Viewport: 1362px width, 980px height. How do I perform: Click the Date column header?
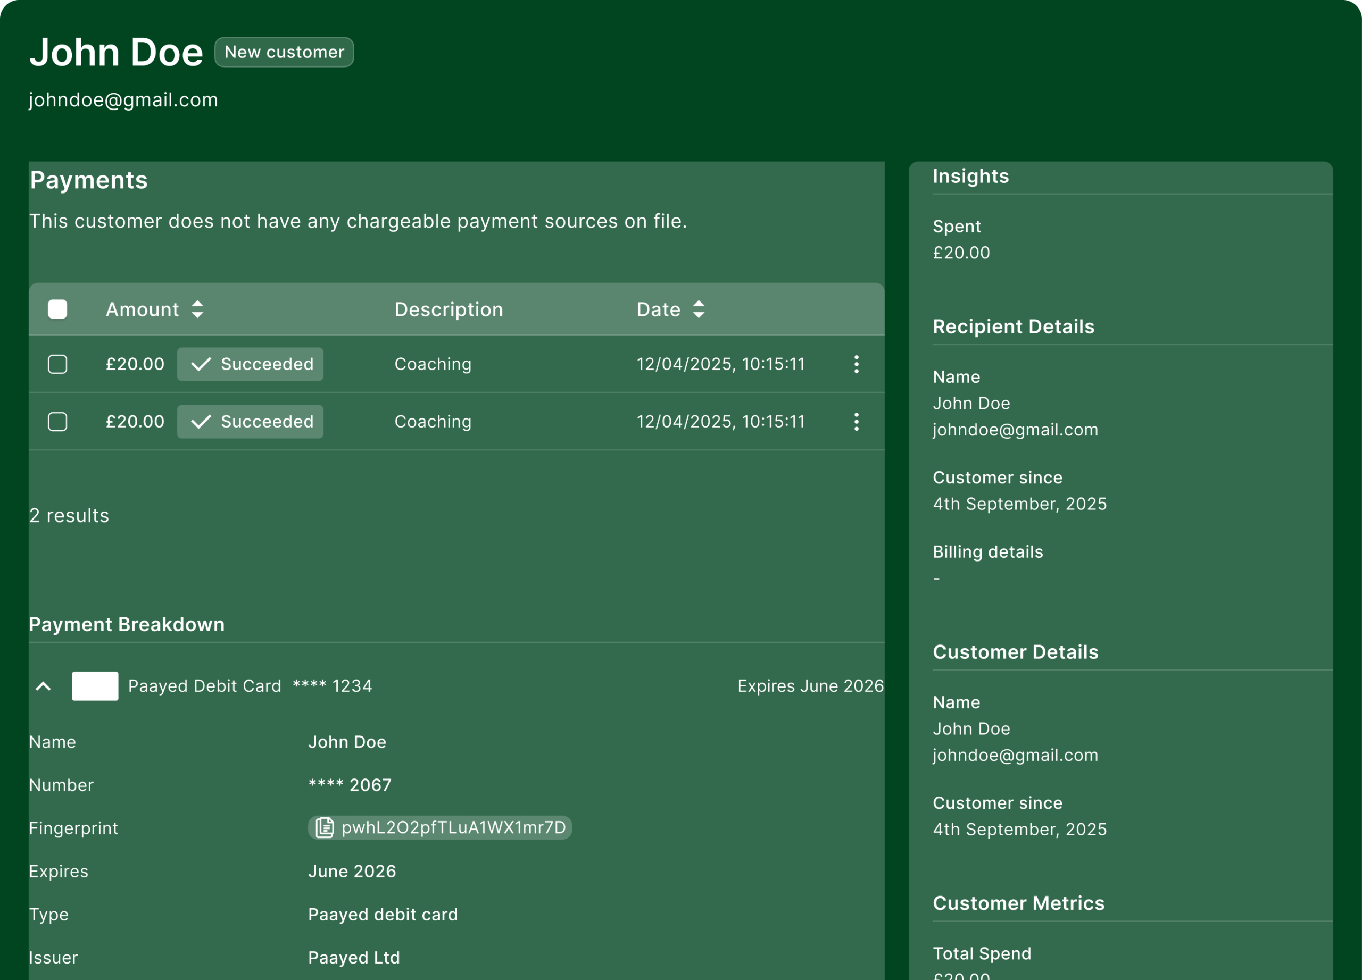658,309
